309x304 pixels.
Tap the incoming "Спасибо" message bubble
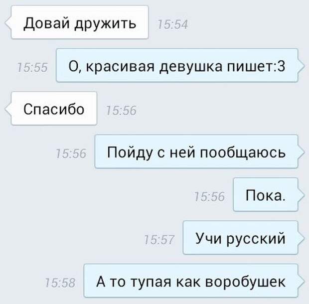(54, 108)
